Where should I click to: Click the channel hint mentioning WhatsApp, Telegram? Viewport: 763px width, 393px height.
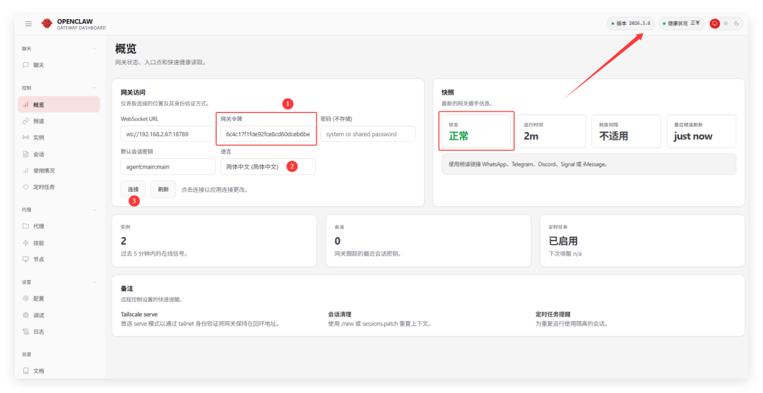tap(588, 164)
